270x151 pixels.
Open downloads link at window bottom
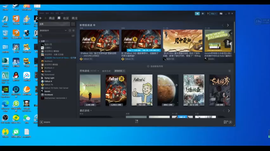(x=137, y=121)
